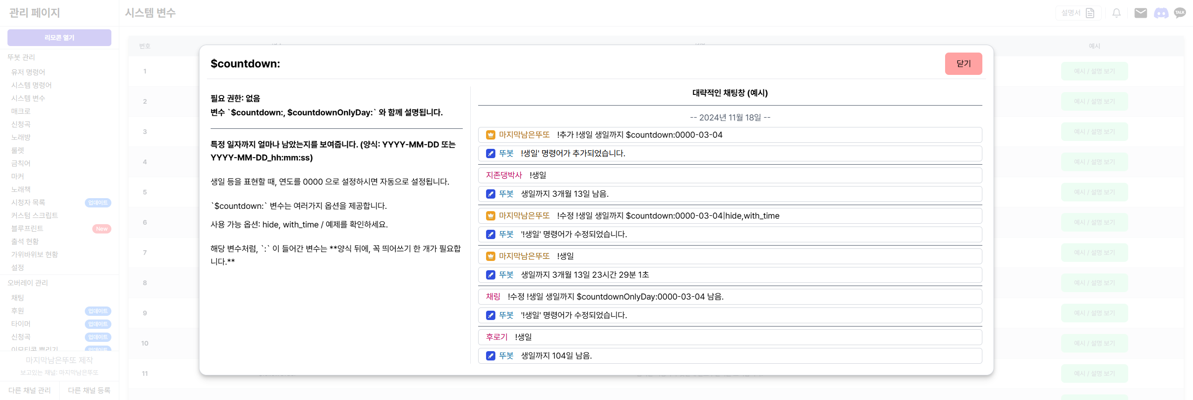
Task: Click 예시 / 설명 보기 in row 11
Action: click(1094, 373)
